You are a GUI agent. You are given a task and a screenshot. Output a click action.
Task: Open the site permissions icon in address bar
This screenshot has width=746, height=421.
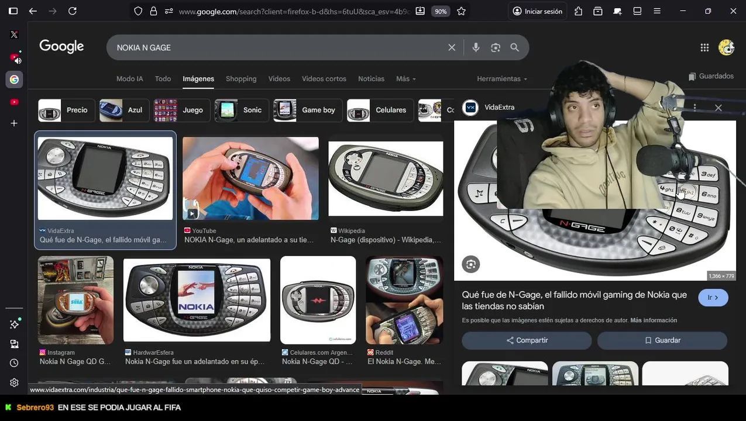(x=169, y=11)
